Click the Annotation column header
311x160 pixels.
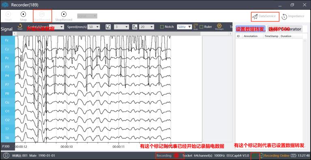coord(251,36)
